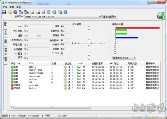Click the red unavailable icon of uzzf-360 row

[x=12, y=85]
